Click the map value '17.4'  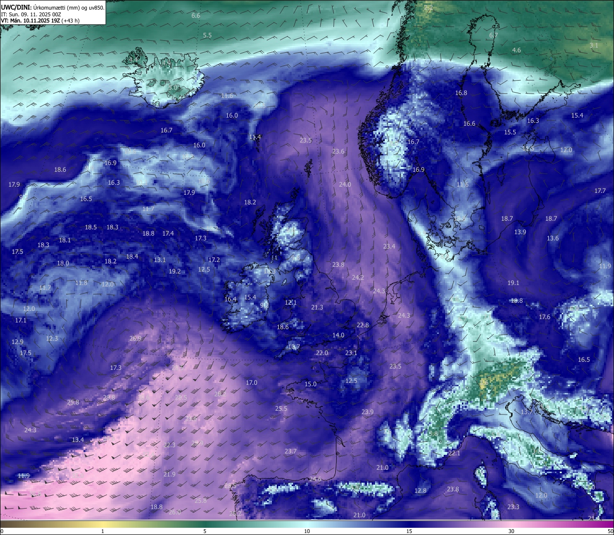(168, 234)
